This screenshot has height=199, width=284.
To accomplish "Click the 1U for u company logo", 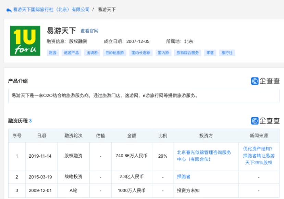I will pyautogui.click(x=25, y=41).
